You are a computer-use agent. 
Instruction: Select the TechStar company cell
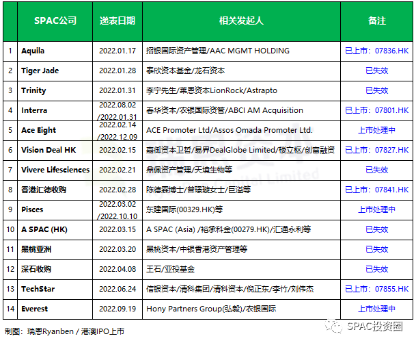[x=55, y=289]
